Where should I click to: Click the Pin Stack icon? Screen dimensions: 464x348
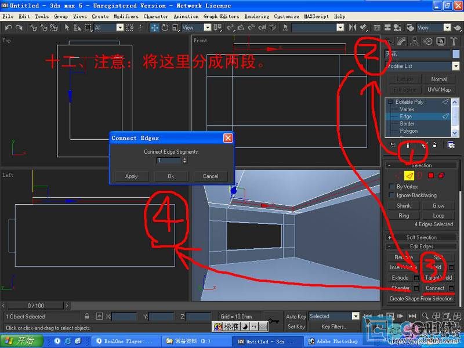[392, 145]
